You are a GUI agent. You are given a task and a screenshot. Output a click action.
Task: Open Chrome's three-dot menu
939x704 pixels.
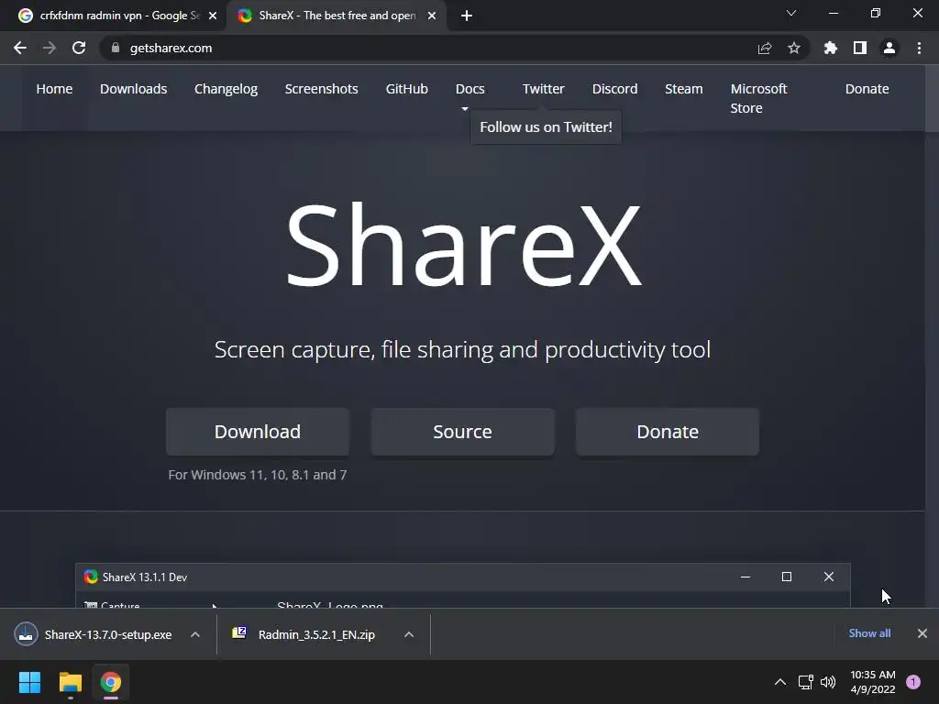pos(919,48)
